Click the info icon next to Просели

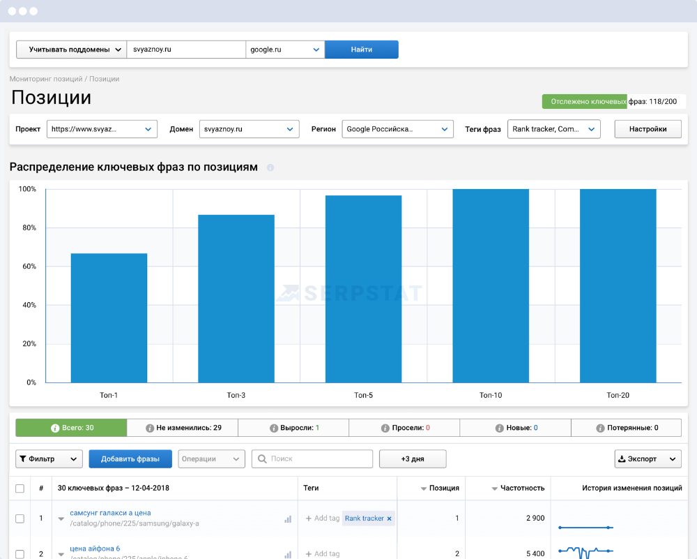coord(385,428)
